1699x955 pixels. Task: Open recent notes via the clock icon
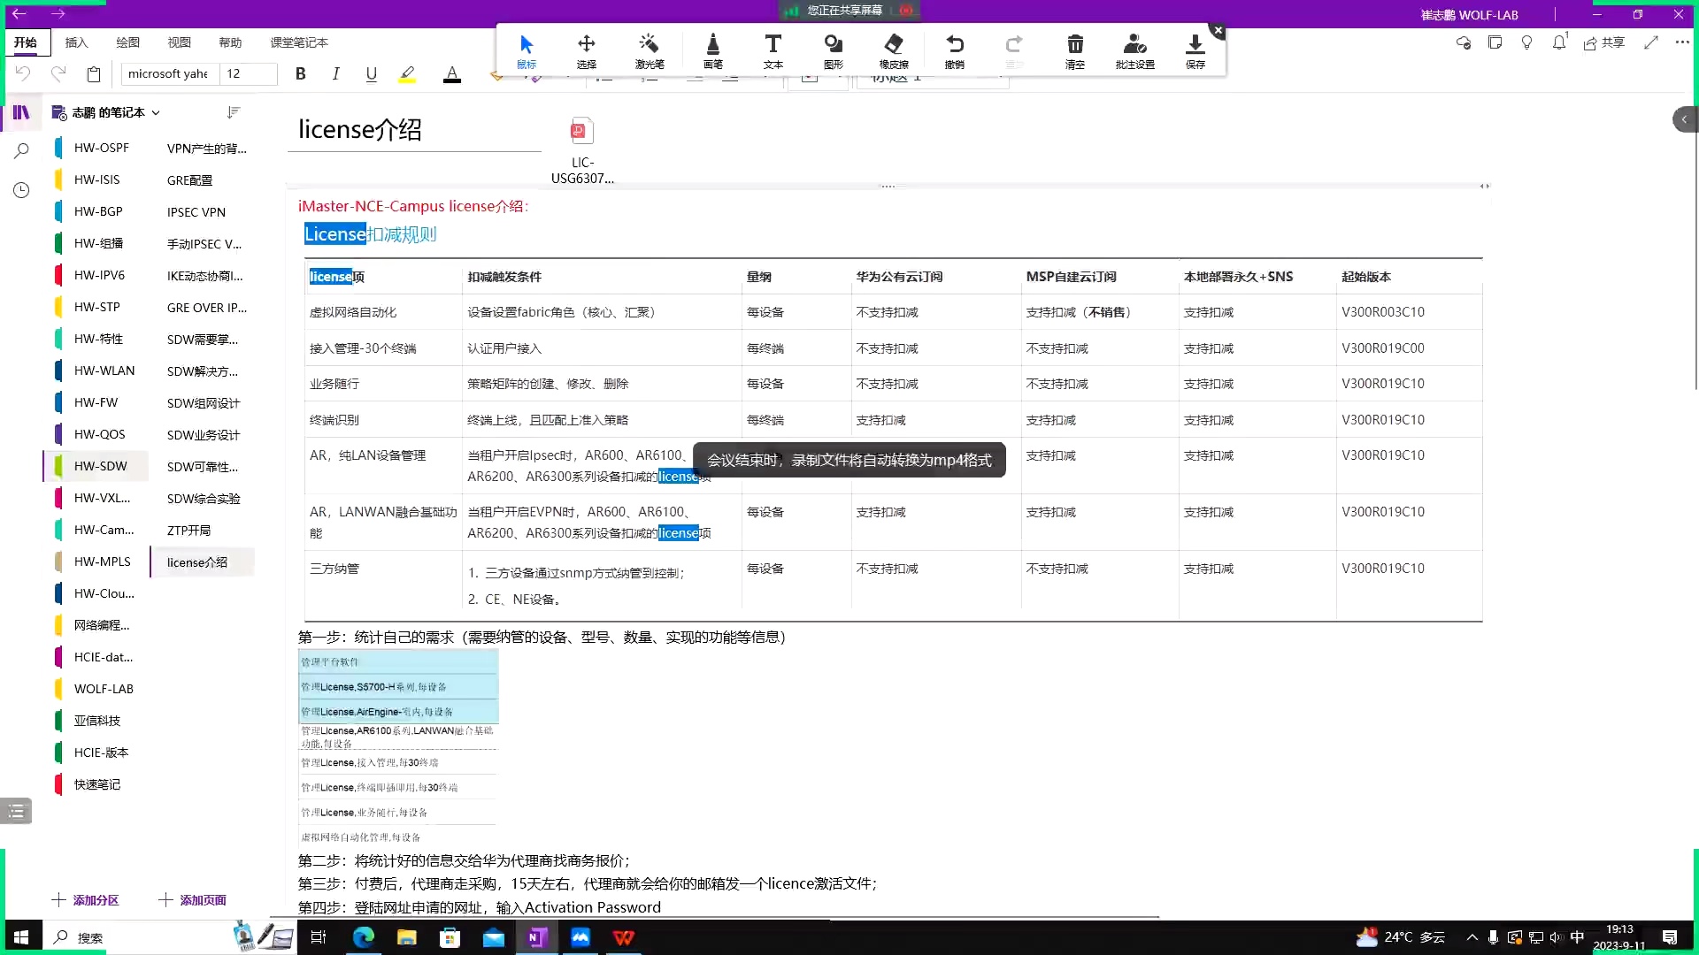21,189
